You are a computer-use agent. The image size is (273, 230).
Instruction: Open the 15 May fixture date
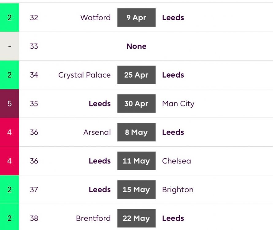[136, 190]
